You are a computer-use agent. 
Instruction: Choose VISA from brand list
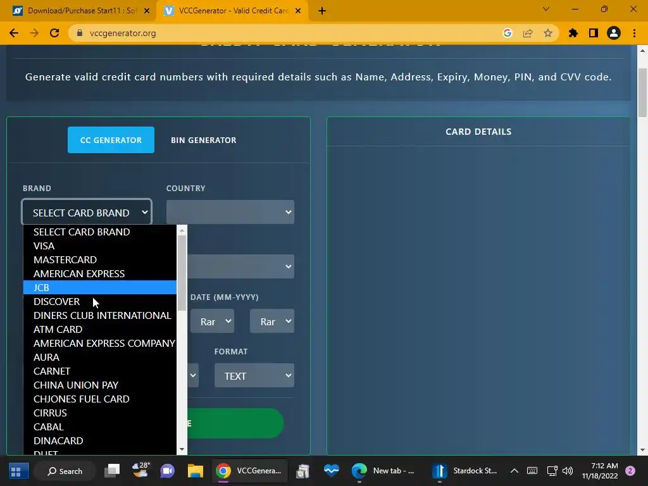tap(99, 246)
